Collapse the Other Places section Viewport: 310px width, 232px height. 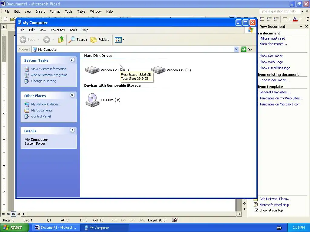72,95
